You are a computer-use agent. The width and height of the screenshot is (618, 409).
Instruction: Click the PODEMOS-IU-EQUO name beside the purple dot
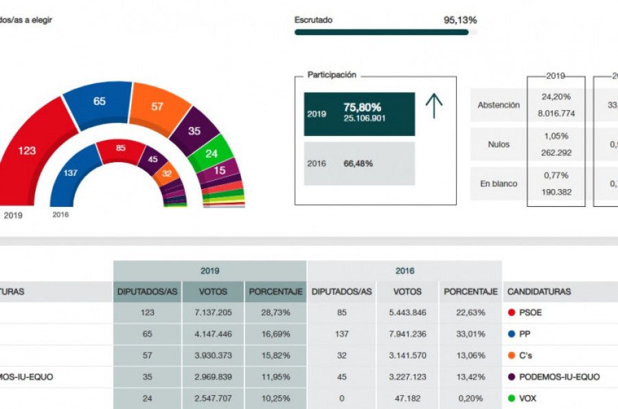click(560, 377)
